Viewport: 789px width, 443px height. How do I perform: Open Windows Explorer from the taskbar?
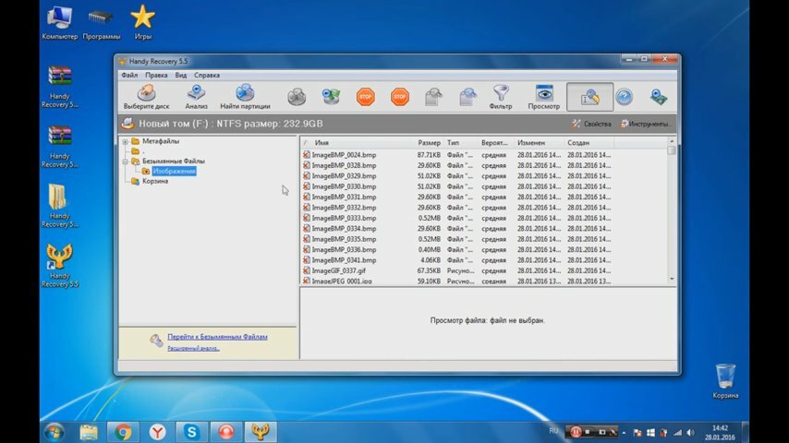pyautogui.click(x=89, y=432)
